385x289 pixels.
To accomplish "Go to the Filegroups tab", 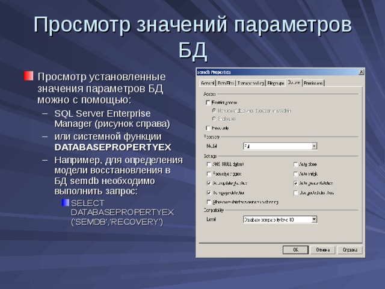I will tap(276, 83).
